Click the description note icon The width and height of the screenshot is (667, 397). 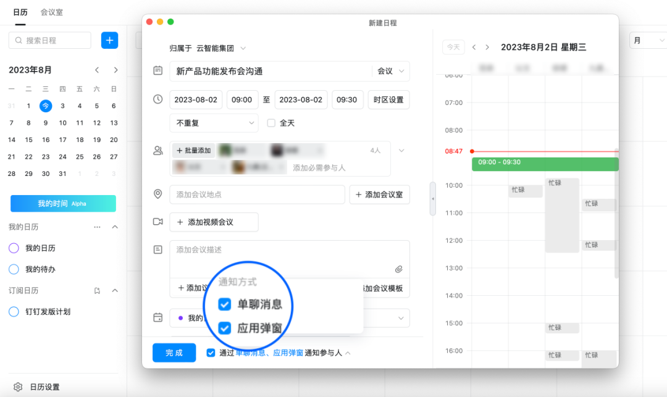158,249
